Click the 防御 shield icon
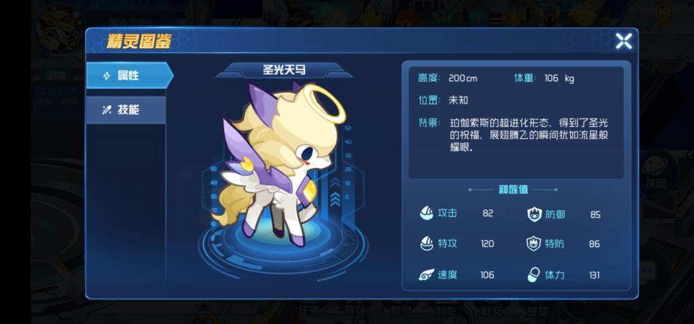The image size is (694, 324). pos(534,214)
